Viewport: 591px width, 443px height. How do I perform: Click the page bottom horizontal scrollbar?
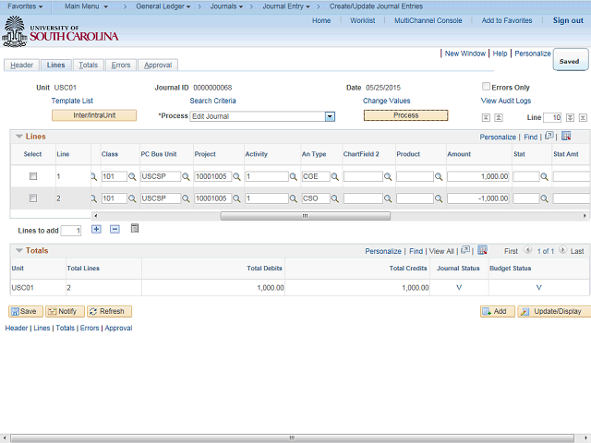[292, 438]
